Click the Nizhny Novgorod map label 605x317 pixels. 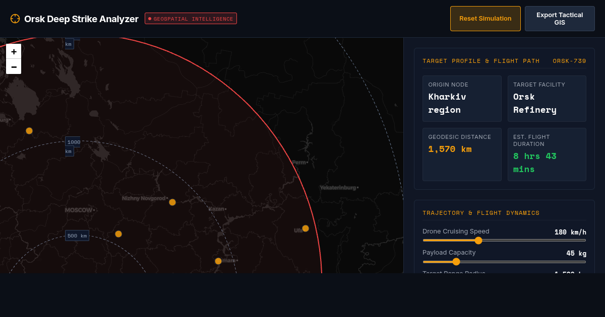tap(144, 198)
